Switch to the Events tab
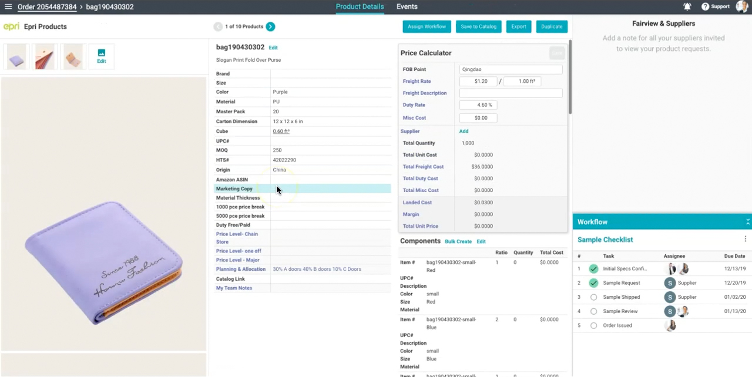Image resolution: width=752 pixels, height=377 pixels. (x=407, y=7)
